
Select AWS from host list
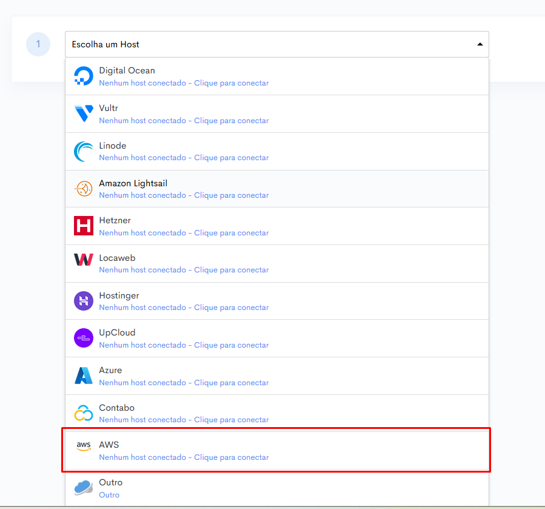click(x=277, y=451)
